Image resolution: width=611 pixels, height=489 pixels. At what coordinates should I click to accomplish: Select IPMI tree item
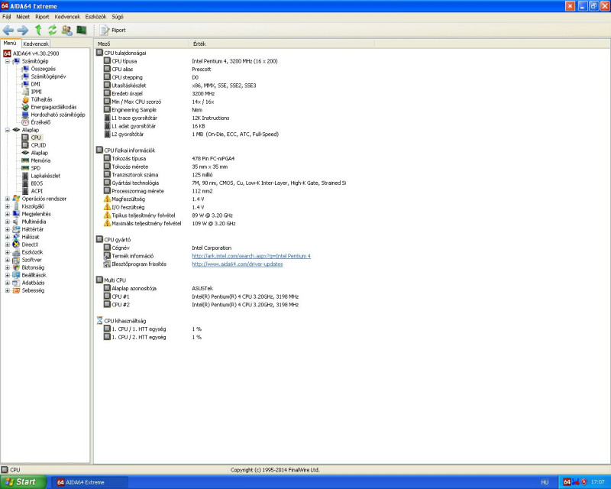[36, 92]
